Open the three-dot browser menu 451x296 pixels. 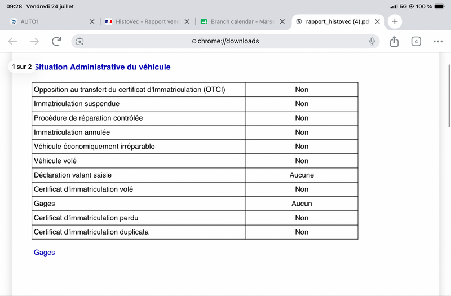click(x=438, y=41)
